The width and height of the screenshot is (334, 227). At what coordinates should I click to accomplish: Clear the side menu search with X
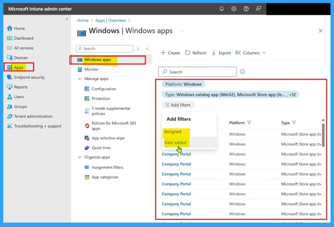[138, 49]
